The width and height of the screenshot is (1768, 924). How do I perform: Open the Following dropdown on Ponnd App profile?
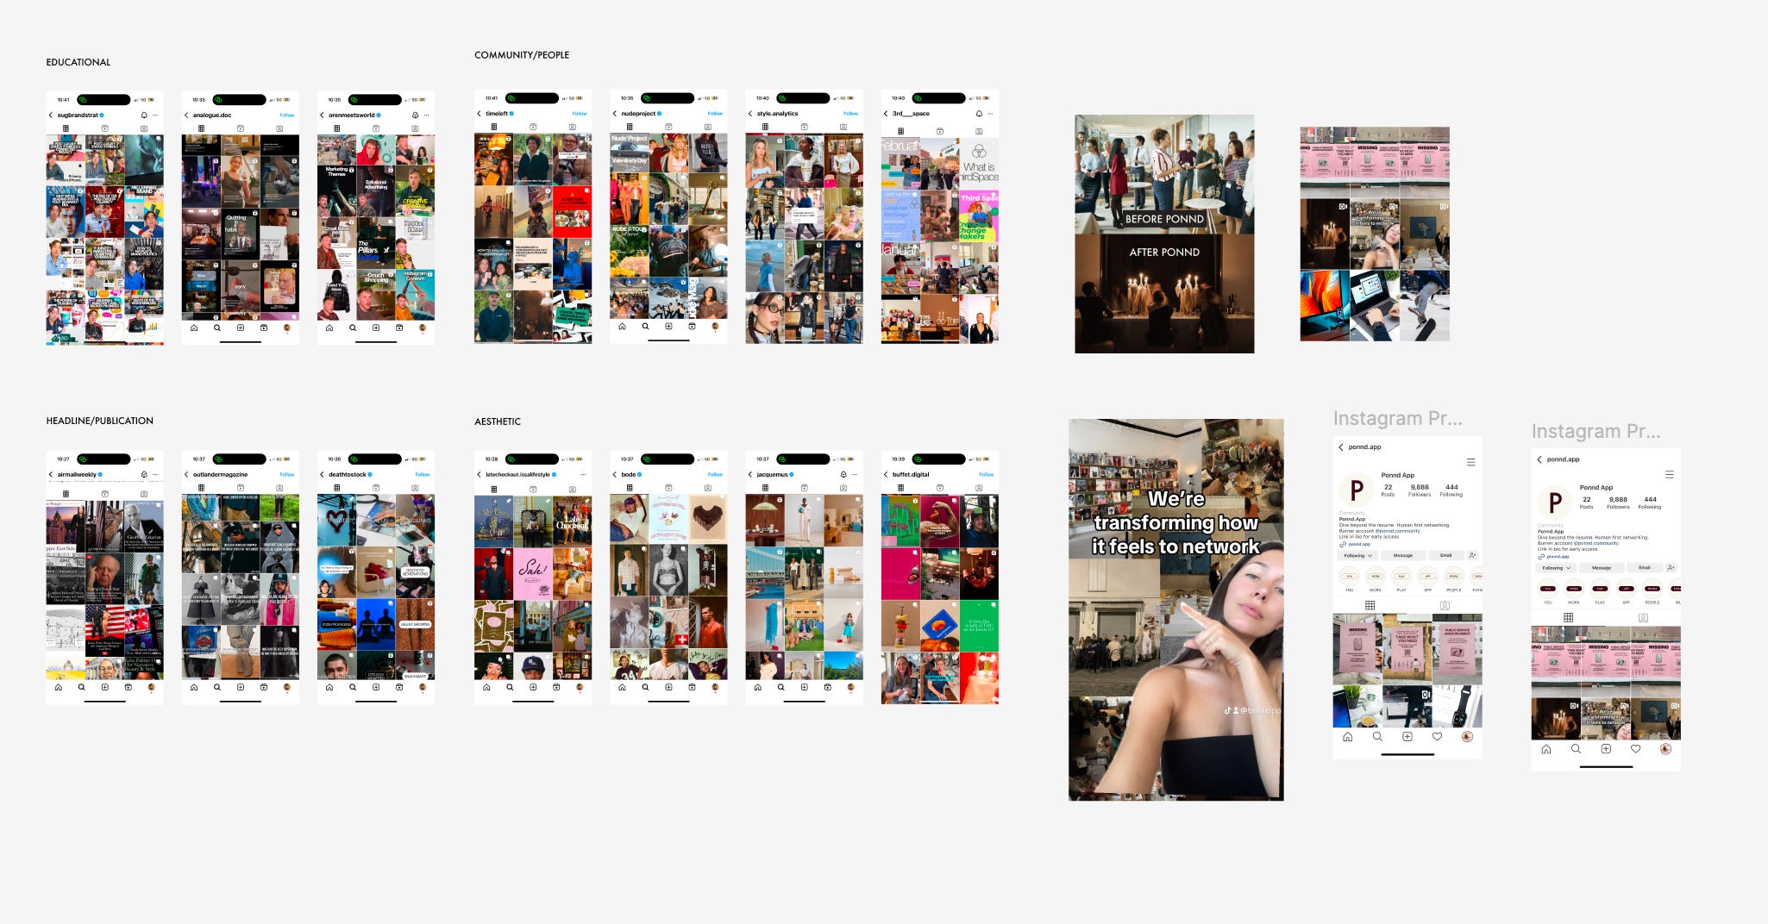(1357, 555)
